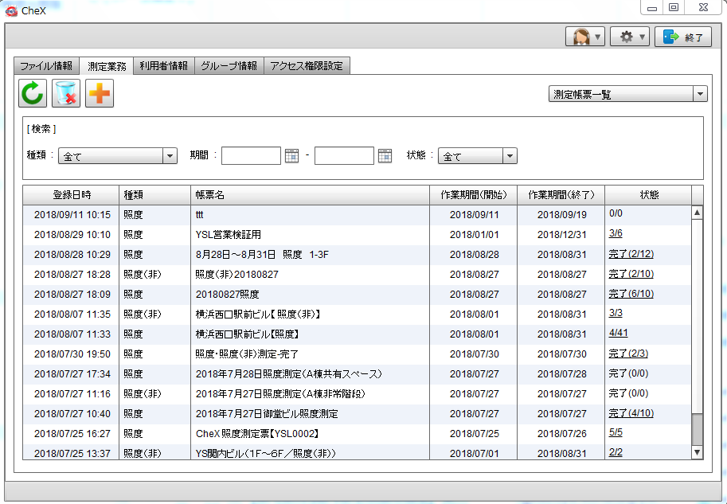The height and width of the screenshot is (504, 727).
Task: Sort by 帳票名 column header
Action: pos(311,195)
